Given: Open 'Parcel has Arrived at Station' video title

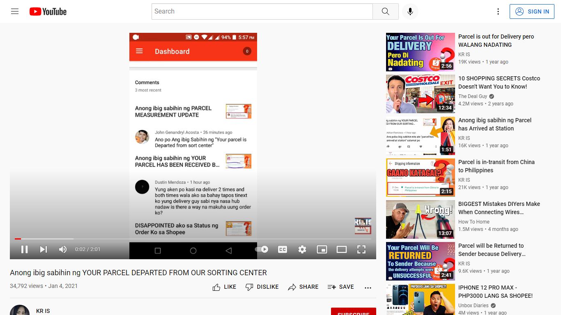Looking at the screenshot, I should pyautogui.click(x=495, y=124).
